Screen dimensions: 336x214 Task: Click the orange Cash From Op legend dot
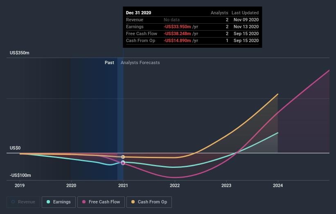click(133, 202)
